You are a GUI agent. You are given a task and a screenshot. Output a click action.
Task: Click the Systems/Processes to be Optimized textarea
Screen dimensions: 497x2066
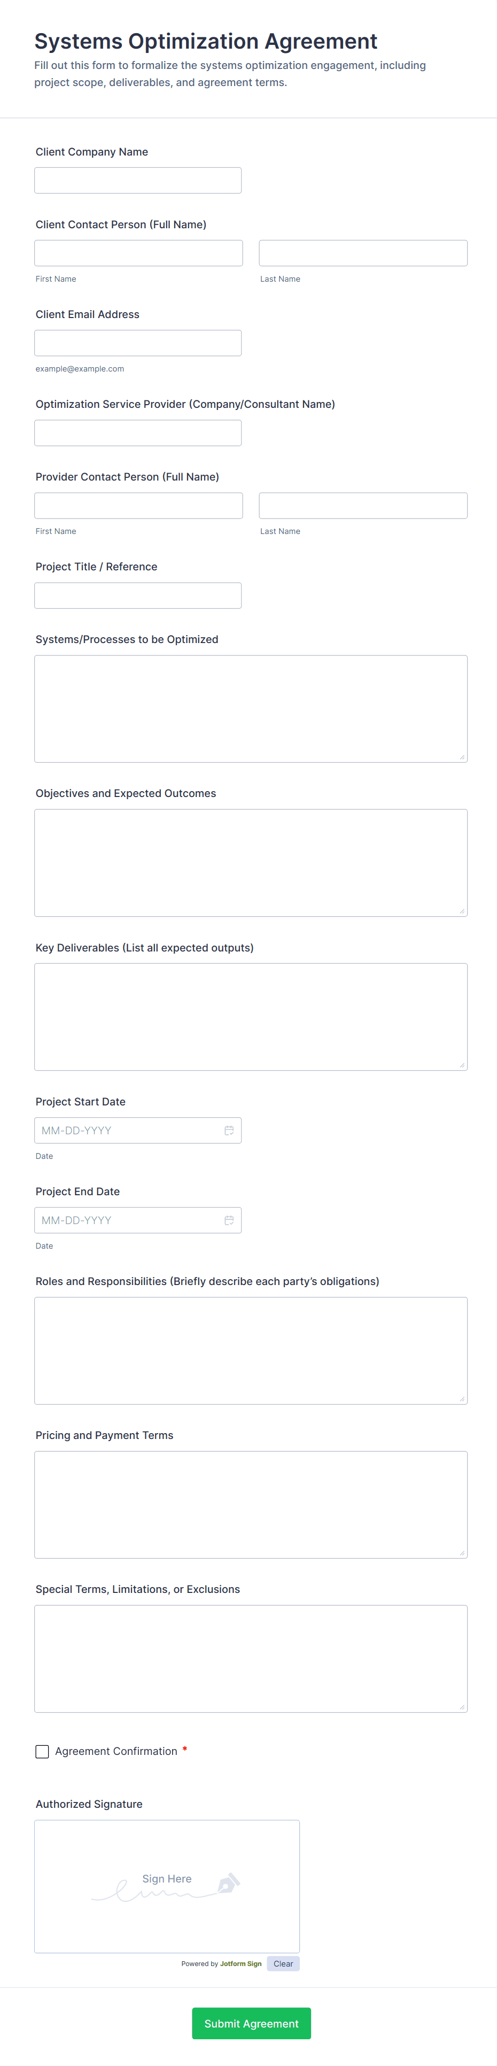coord(251,709)
